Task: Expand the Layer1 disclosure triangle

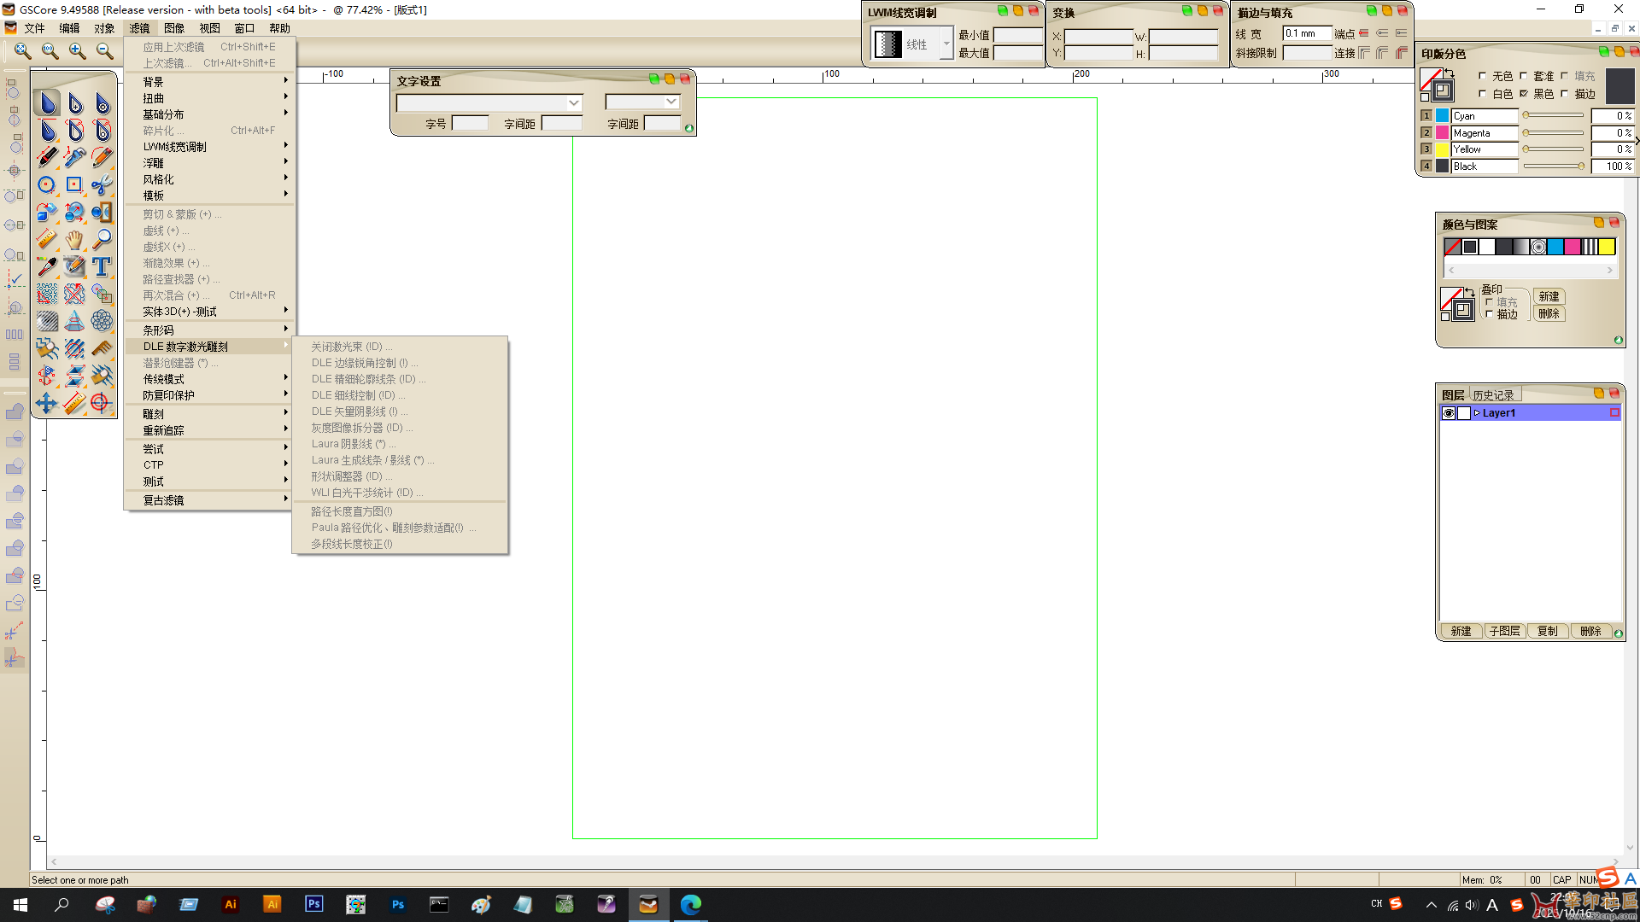Action: pos(1477,413)
